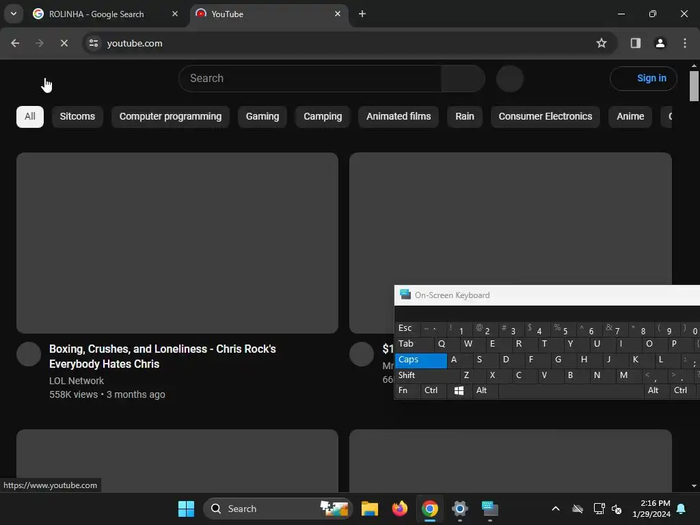Click taskbar Search box

coord(278,509)
